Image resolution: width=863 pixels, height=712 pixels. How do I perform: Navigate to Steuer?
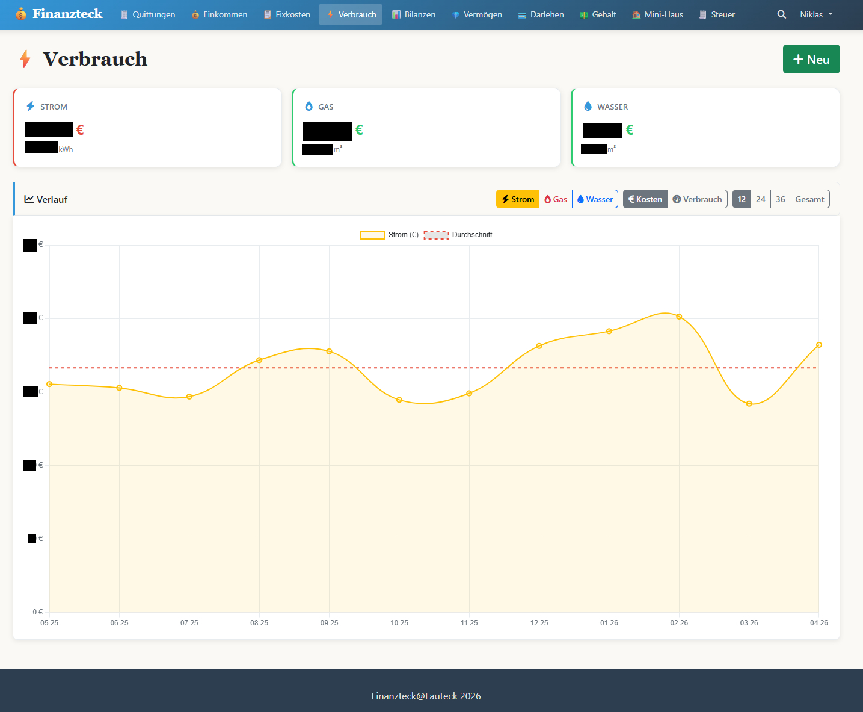click(717, 14)
